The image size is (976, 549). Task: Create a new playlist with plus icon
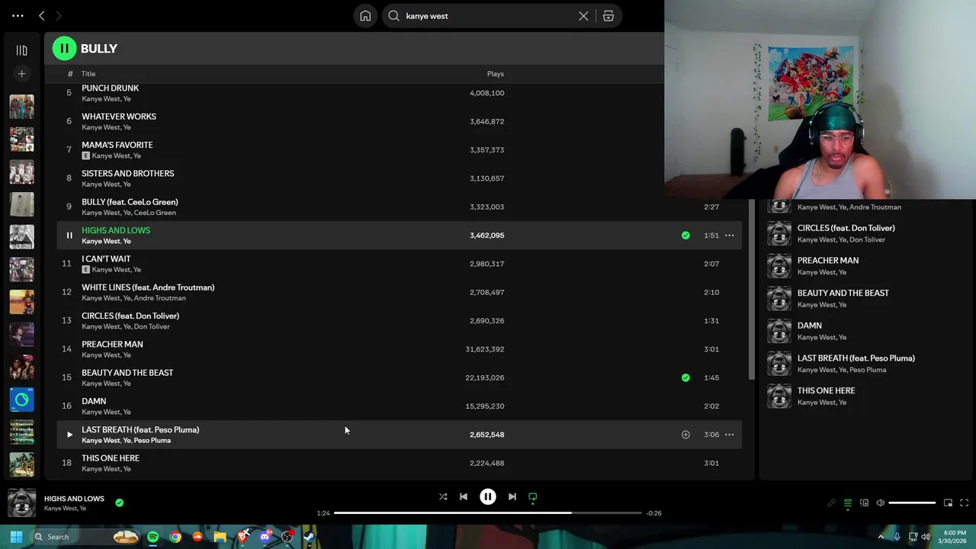click(21, 74)
